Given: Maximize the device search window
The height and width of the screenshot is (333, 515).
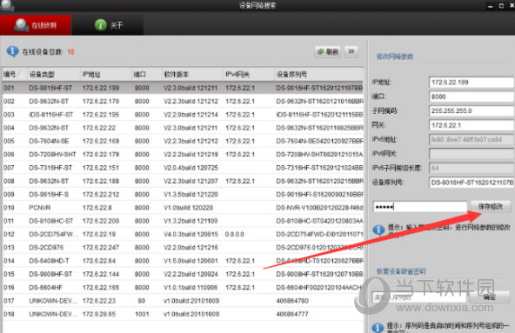Looking at the screenshot, I should point(501,5).
